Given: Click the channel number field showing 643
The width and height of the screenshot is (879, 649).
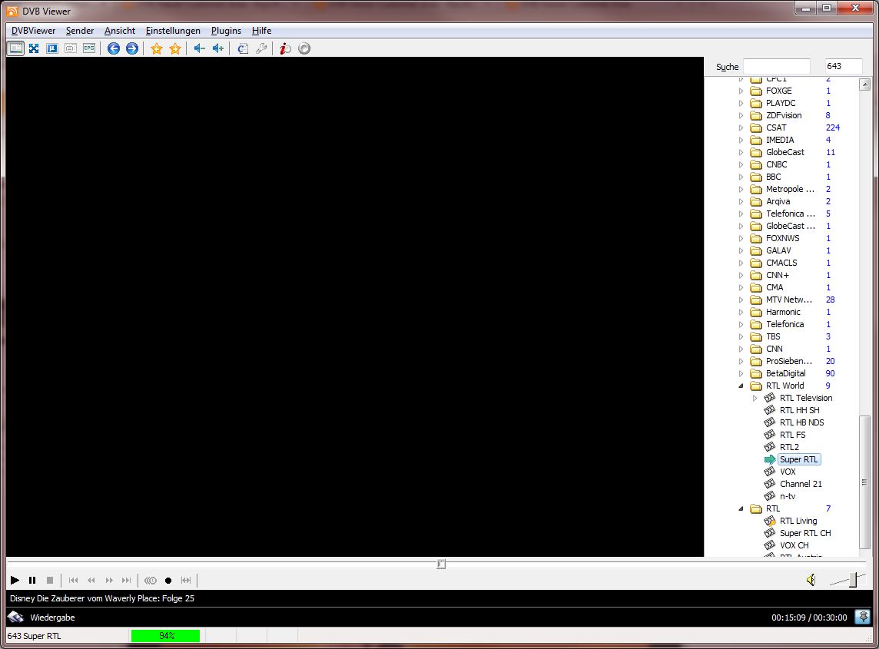Looking at the screenshot, I should pyautogui.click(x=843, y=66).
